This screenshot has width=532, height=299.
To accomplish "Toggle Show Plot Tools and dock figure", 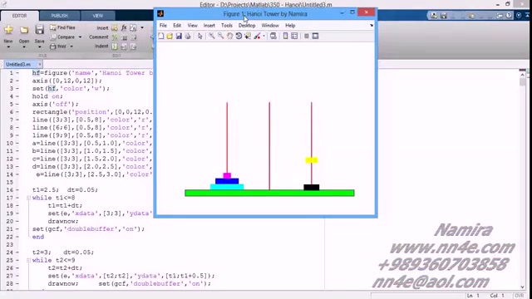I will pos(315,36).
